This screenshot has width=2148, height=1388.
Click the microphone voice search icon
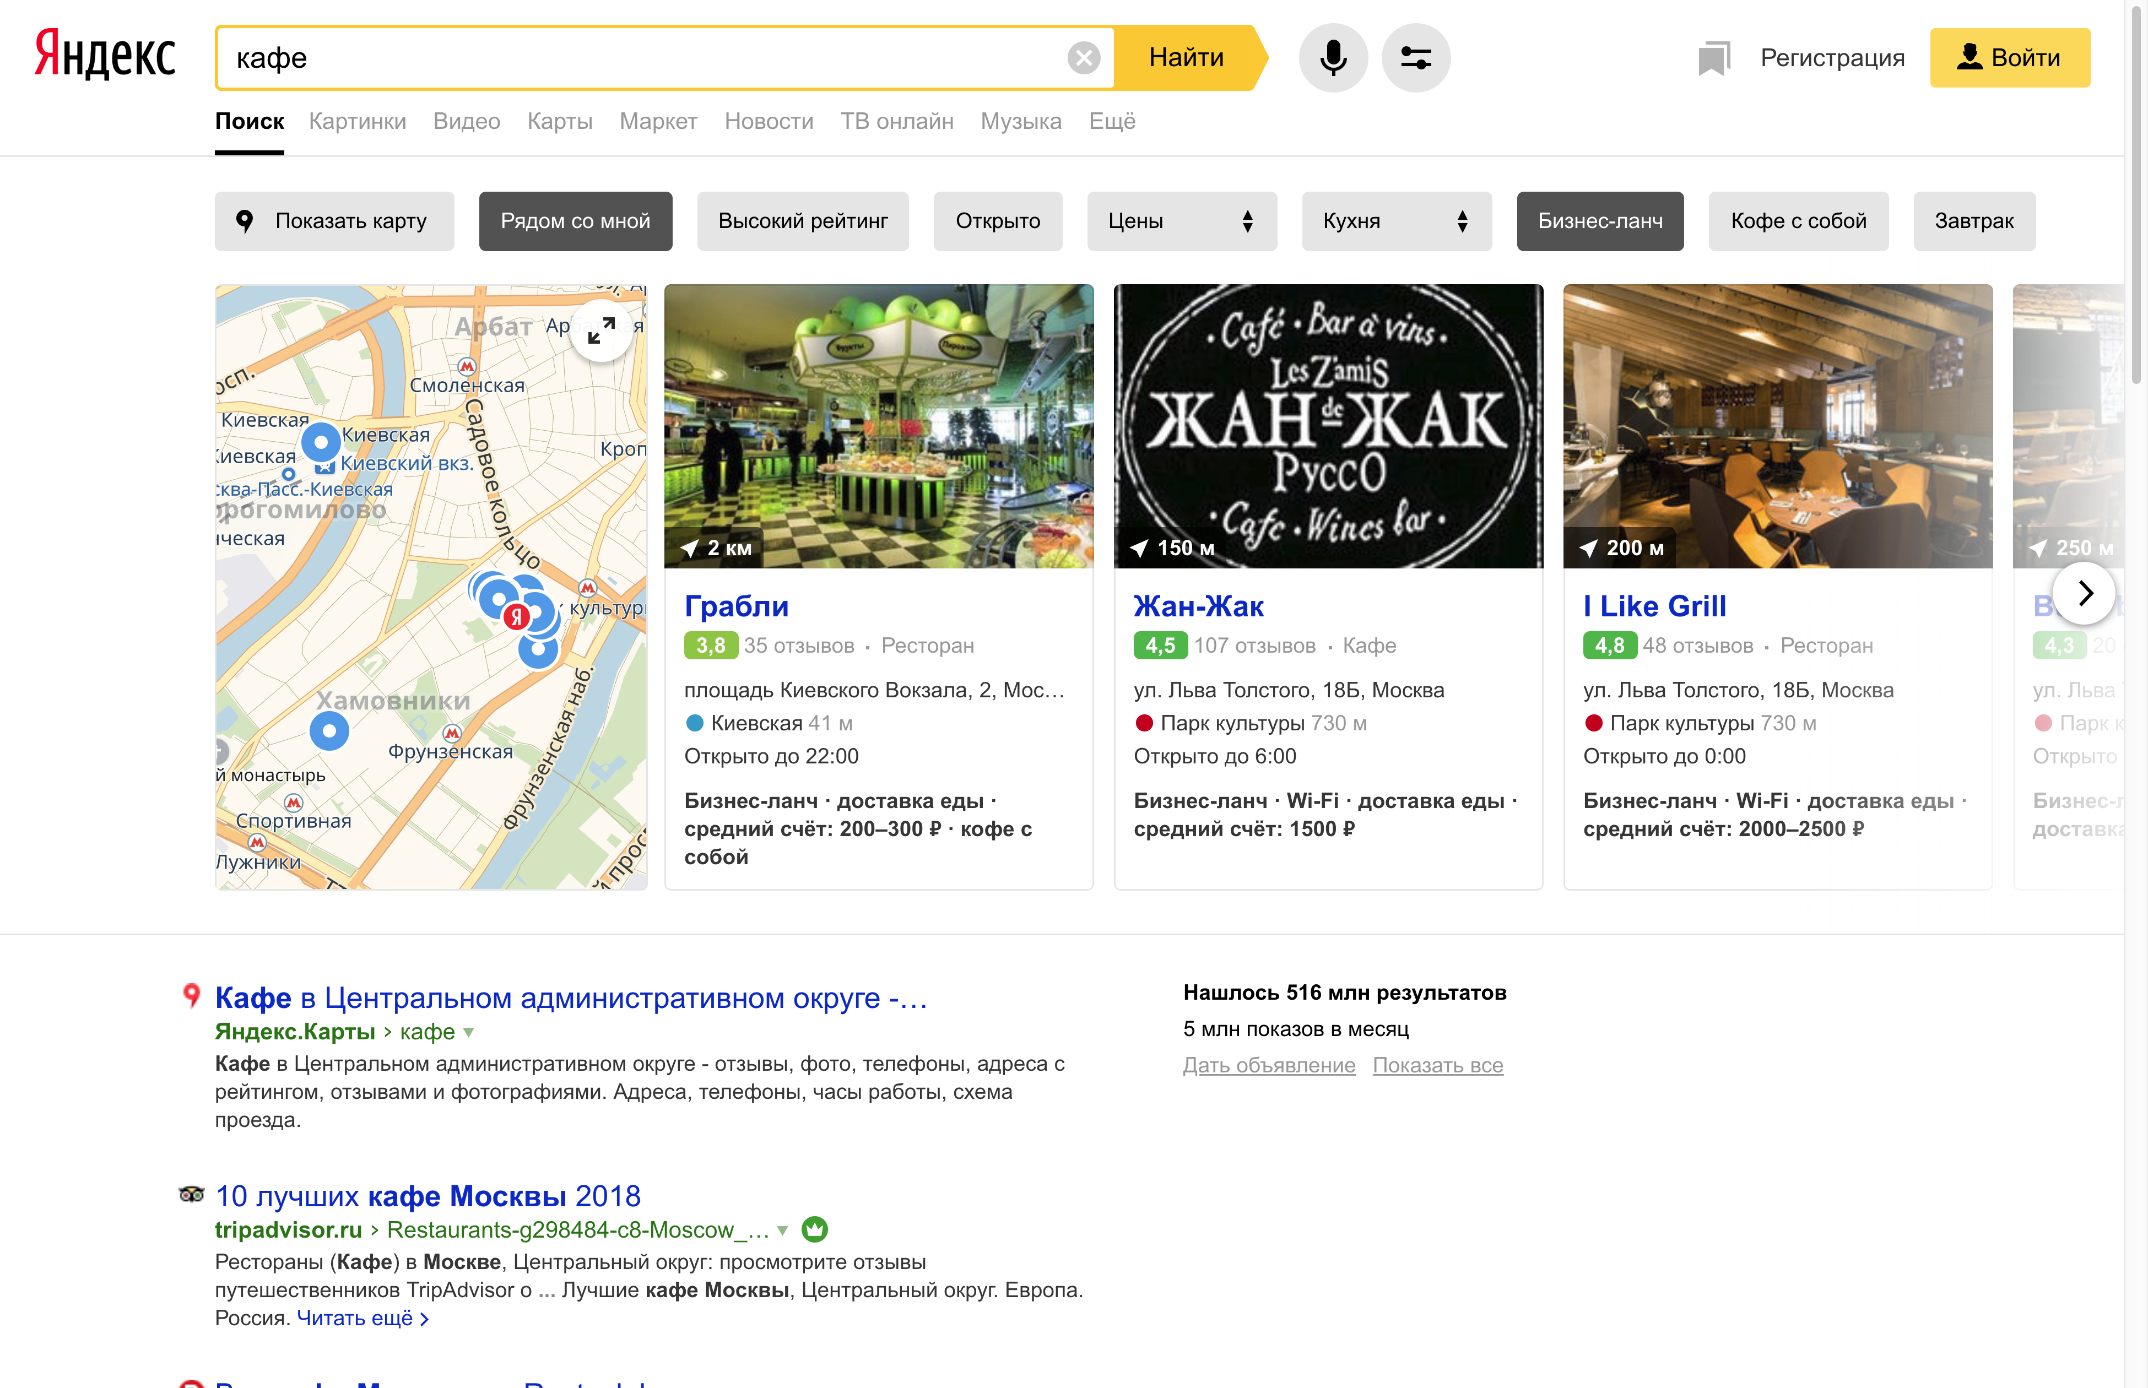click(x=1332, y=58)
